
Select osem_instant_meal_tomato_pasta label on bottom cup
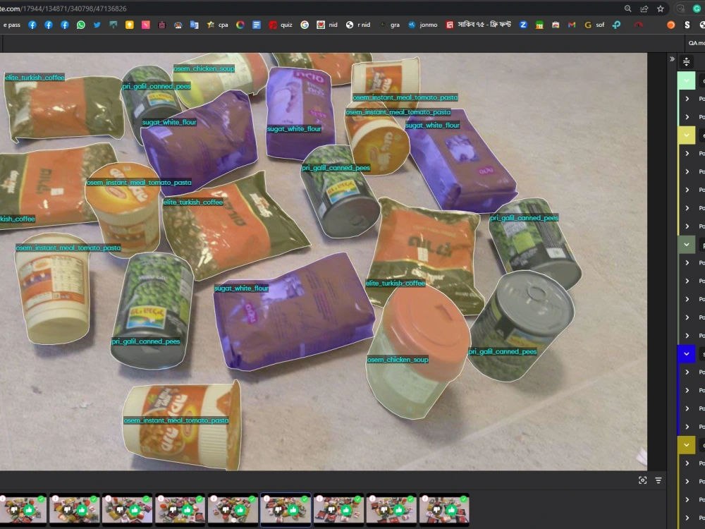point(176,420)
